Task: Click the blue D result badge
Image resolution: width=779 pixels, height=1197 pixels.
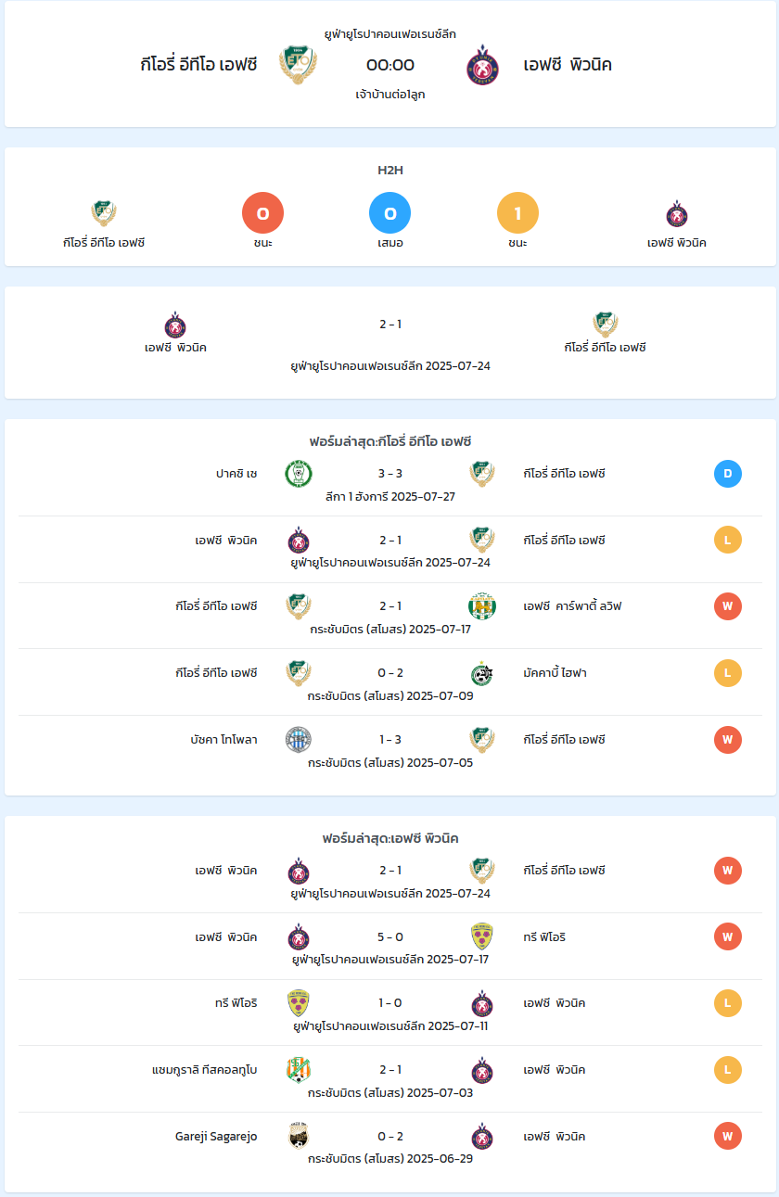Action: pyautogui.click(x=728, y=474)
